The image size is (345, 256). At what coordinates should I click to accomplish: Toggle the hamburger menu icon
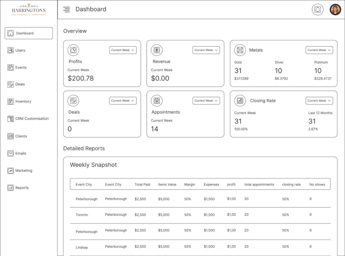pyautogui.click(x=67, y=10)
